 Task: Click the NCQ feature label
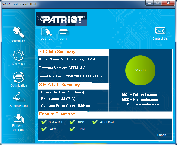coord(81,122)
